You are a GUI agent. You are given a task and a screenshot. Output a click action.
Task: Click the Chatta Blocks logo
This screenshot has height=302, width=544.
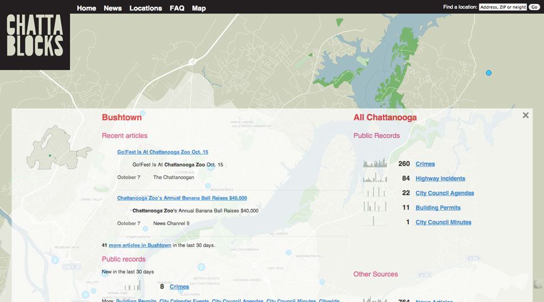(x=35, y=35)
